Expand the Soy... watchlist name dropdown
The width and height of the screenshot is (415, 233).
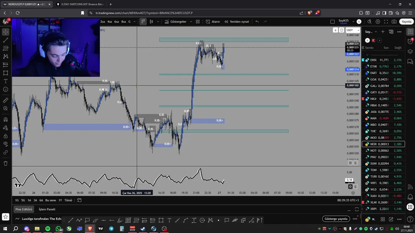[x=376, y=32]
